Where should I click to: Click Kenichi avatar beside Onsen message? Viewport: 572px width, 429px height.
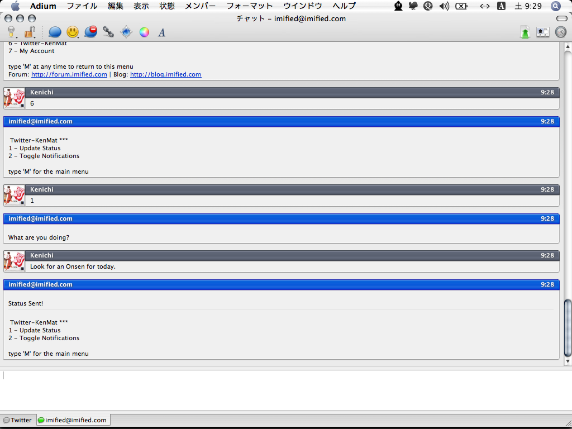(14, 261)
